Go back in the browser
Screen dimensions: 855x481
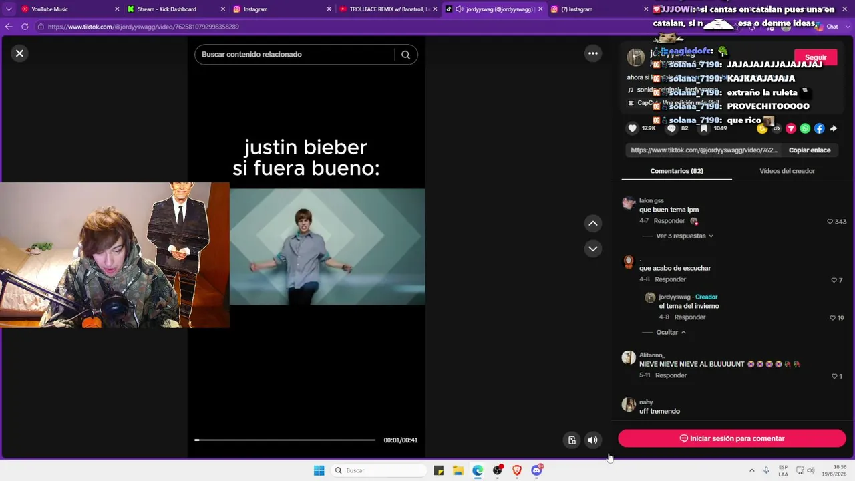pyautogui.click(x=9, y=27)
